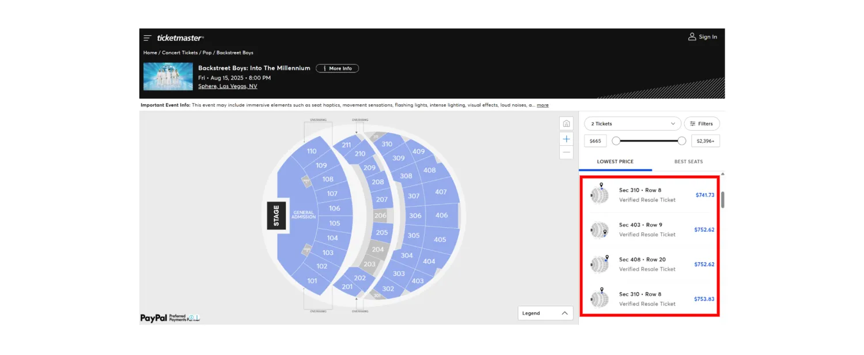Click the maximum price slider handle
The image size is (864, 355).
(682, 141)
